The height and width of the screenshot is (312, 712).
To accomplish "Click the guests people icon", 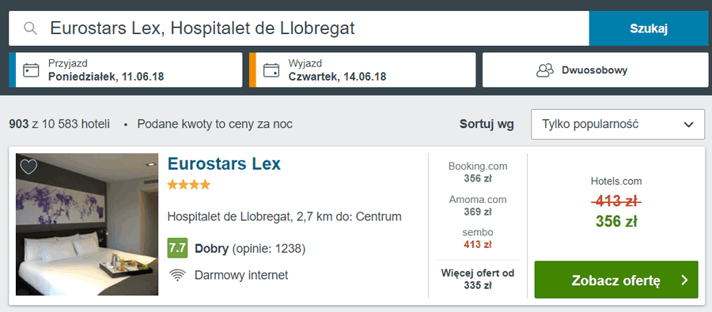I will coord(545,70).
